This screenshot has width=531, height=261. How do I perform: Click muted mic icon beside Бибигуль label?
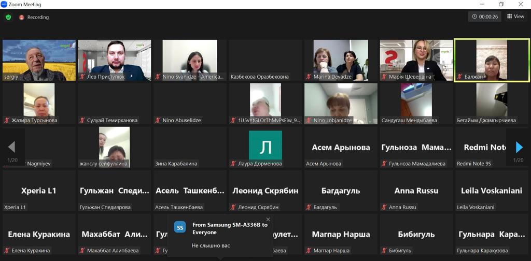(384, 251)
